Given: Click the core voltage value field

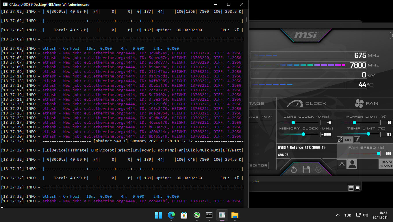Looking at the screenshot, I should (x=266, y=123).
